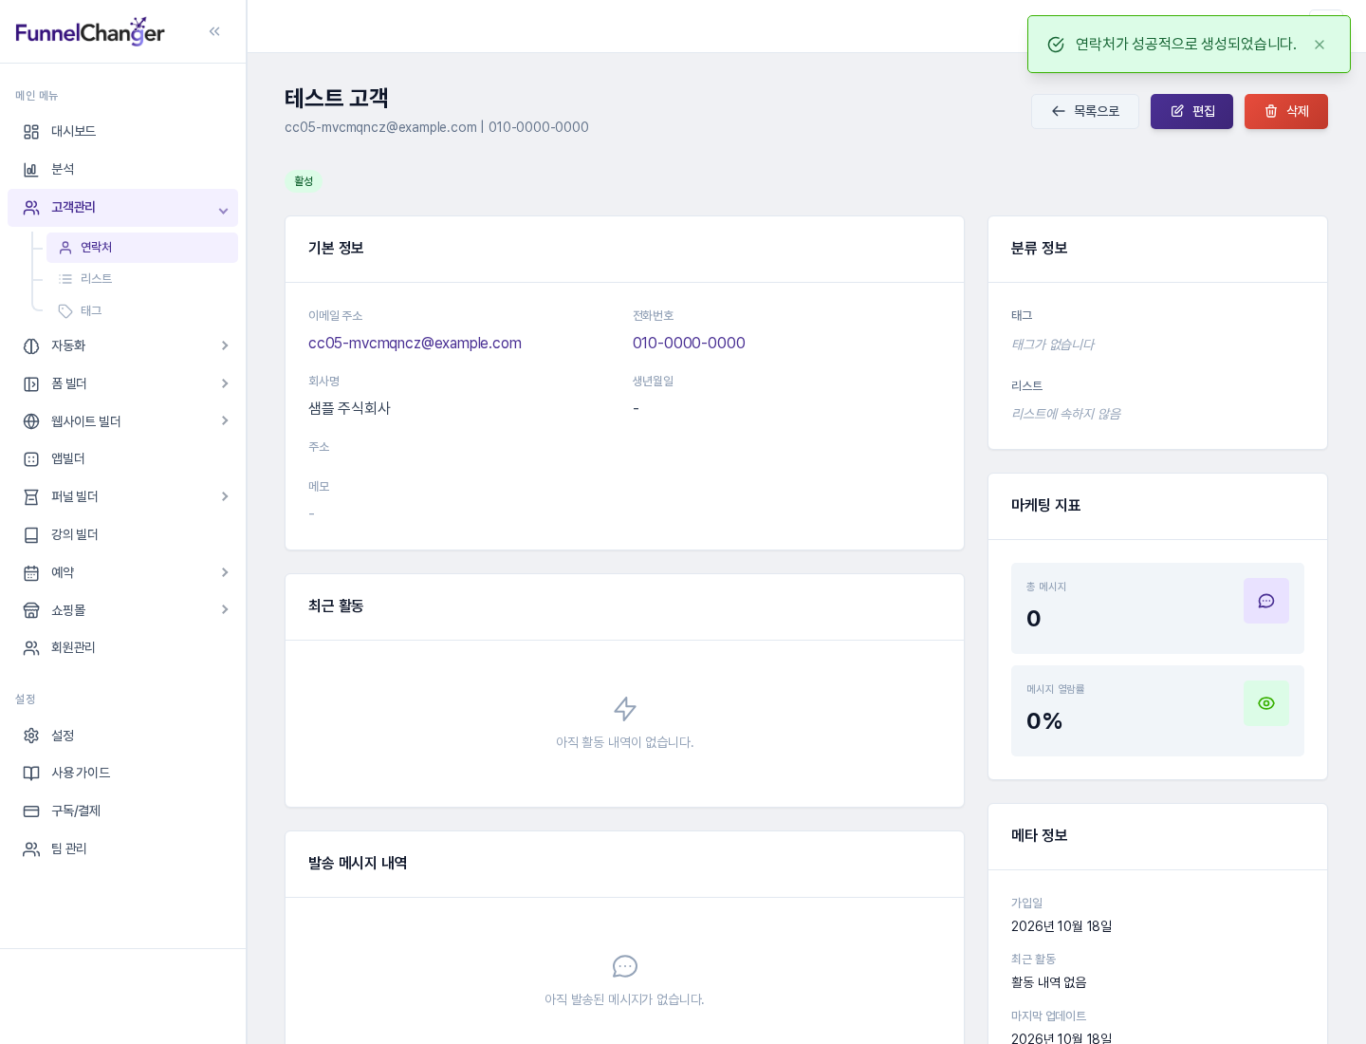Click the dashboard grid icon

[31, 132]
